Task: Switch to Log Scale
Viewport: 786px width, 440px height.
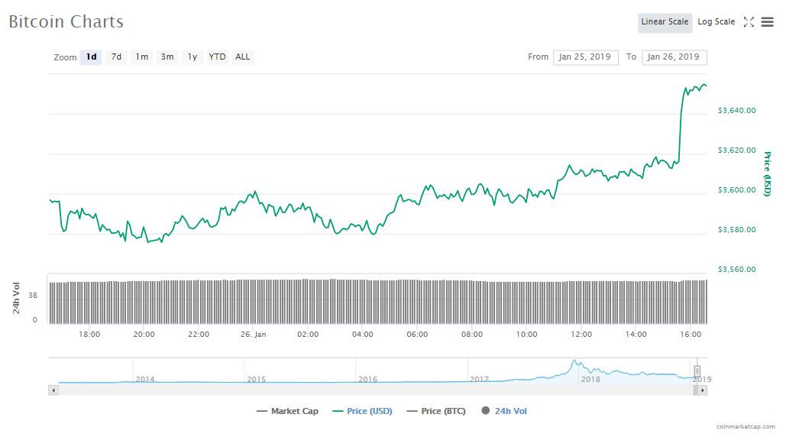Action: coord(716,22)
